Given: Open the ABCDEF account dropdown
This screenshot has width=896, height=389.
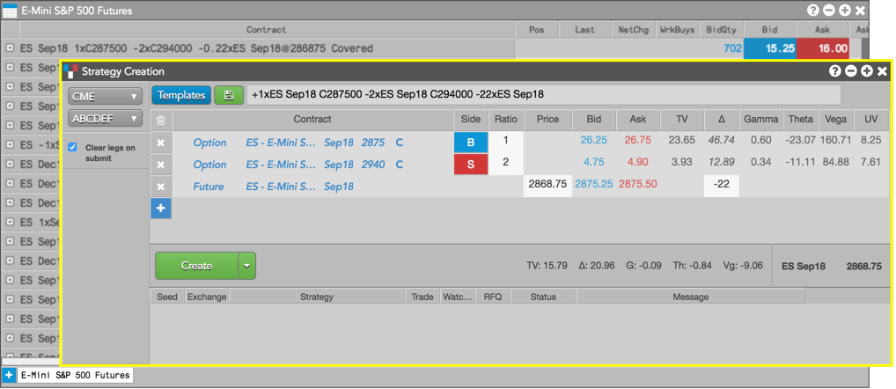Looking at the screenshot, I should [x=105, y=118].
